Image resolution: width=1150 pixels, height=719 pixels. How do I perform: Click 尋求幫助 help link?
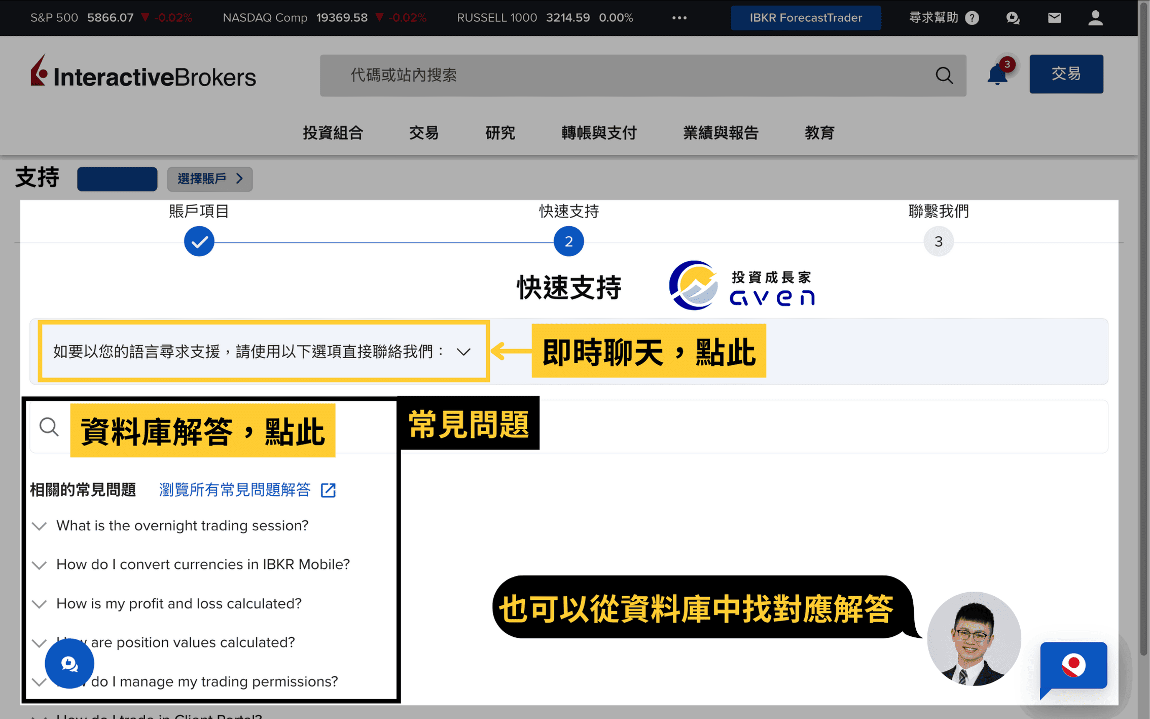(x=933, y=18)
